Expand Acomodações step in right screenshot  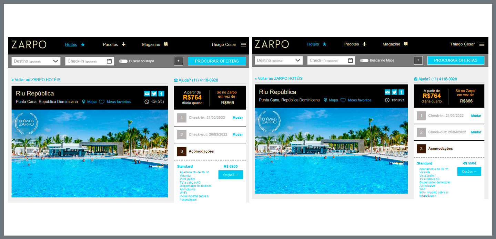point(449,149)
